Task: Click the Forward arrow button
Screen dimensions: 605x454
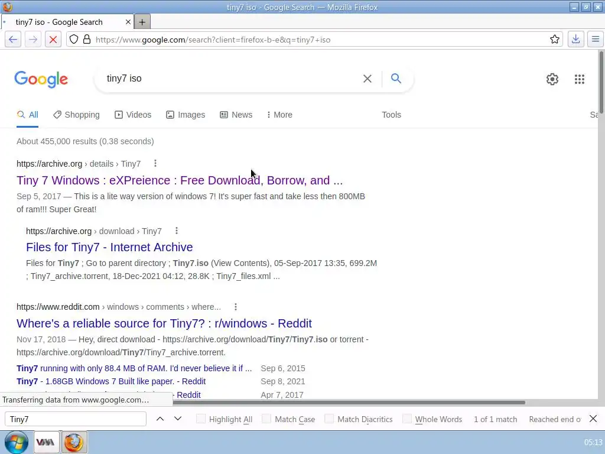Action: tap(33, 40)
